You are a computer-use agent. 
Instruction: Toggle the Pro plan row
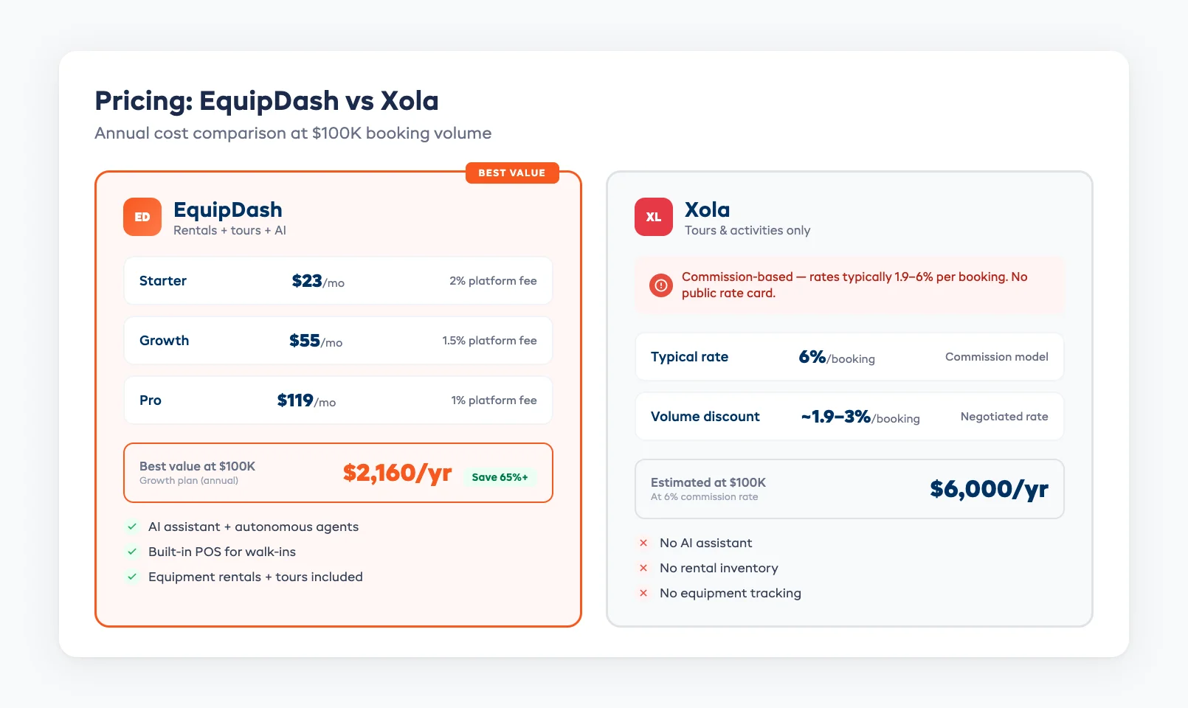(338, 400)
